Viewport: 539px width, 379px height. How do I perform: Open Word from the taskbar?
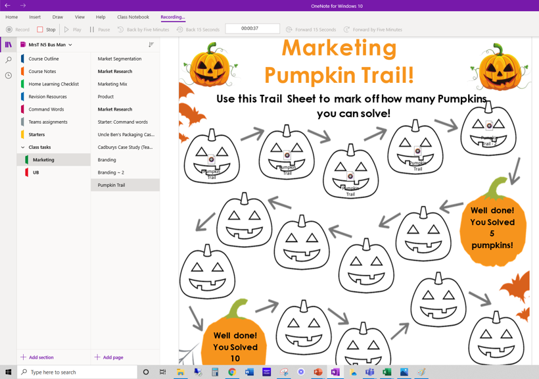[x=249, y=372]
